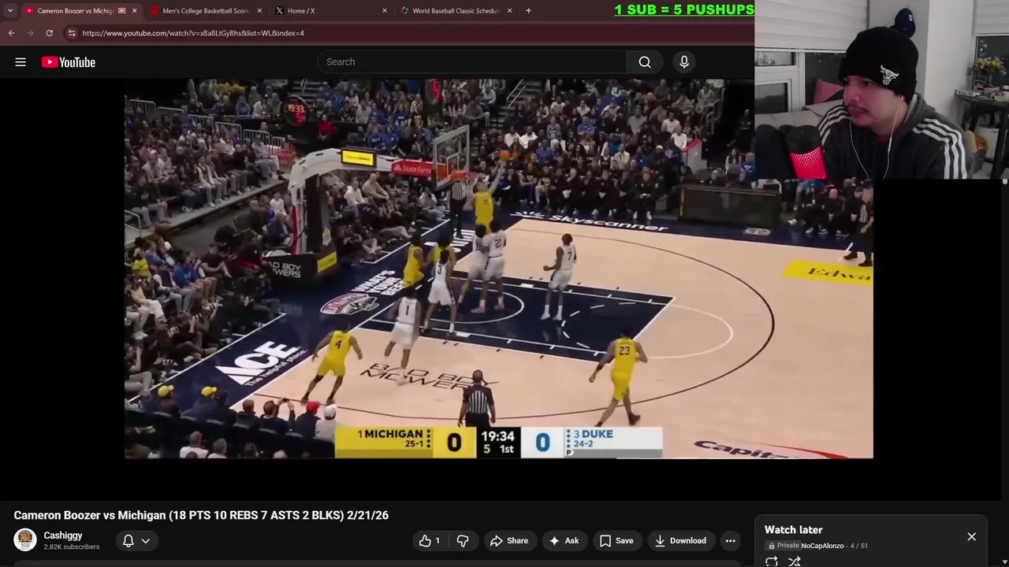This screenshot has width=1009, height=567.
Task: Reload the page
Action: 49,33
